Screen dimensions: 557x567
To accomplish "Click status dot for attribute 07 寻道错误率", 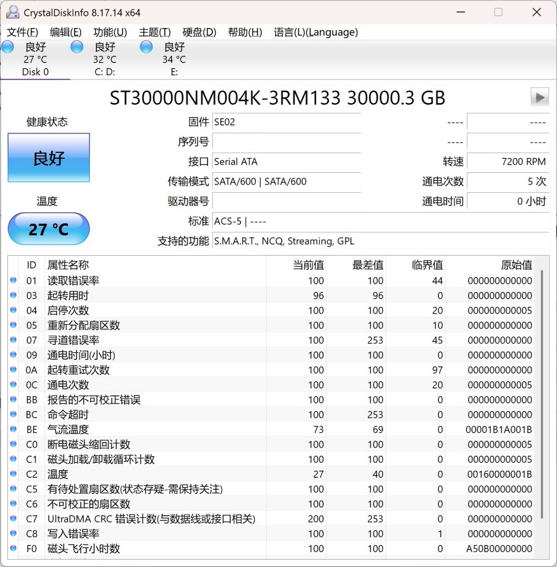I will [x=13, y=340].
